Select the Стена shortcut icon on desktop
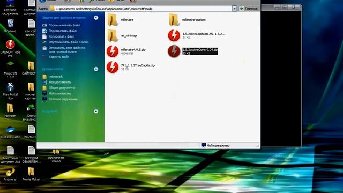This screenshot has height=193, width=343. [x=30, y=112]
